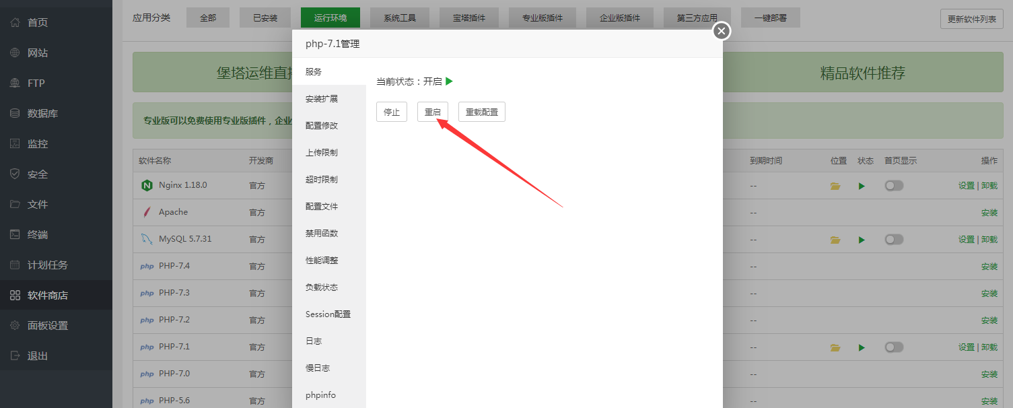This screenshot has width=1013, height=408.
Task: Open 负载状态 tab in dialog
Action: [329, 287]
